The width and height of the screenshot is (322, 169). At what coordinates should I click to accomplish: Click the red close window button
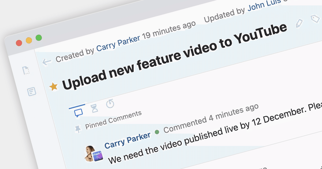click(x=19, y=43)
